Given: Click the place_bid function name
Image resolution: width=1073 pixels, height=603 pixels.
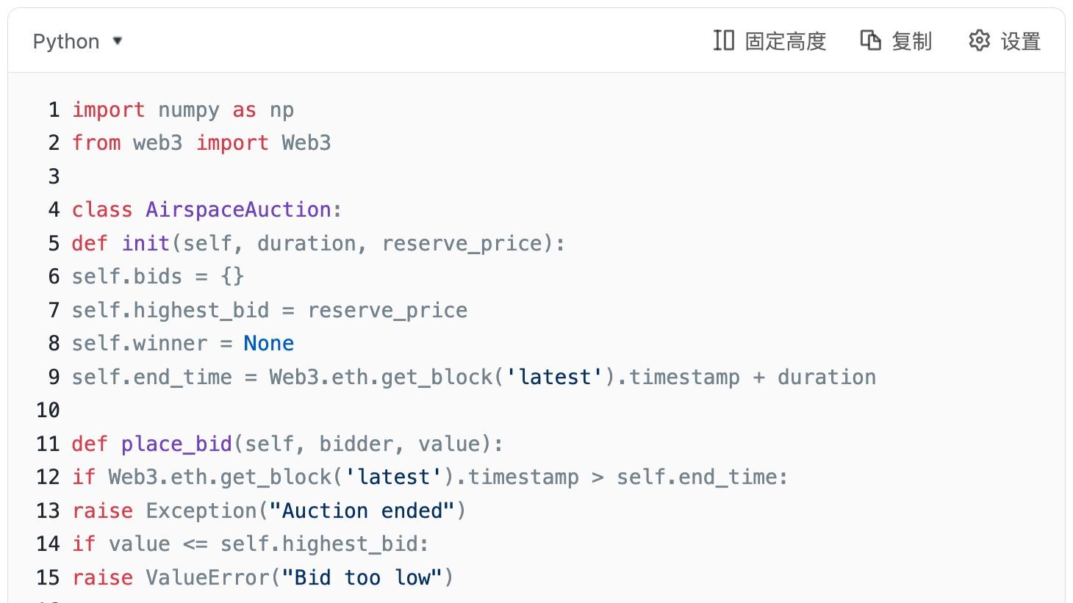Looking at the screenshot, I should [176, 444].
